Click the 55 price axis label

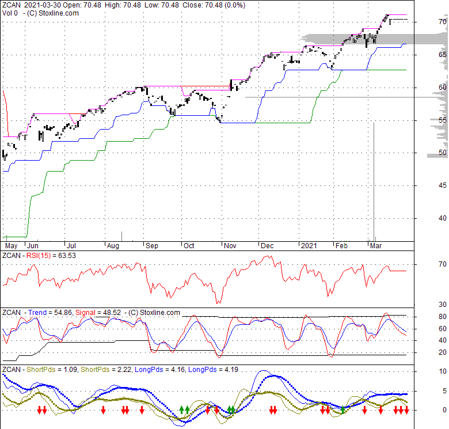(x=443, y=120)
